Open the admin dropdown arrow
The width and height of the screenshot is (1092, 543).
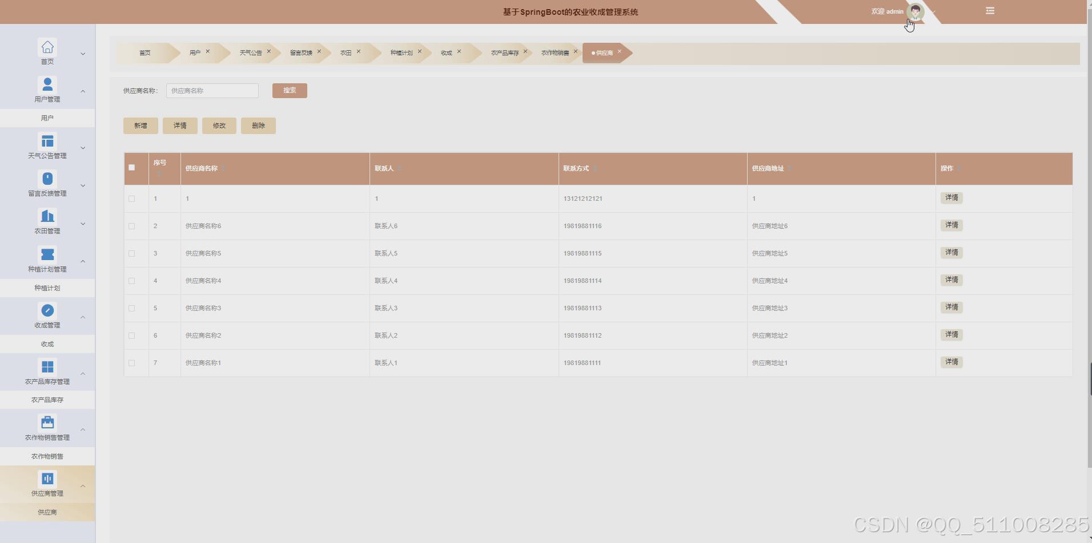click(x=934, y=11)
